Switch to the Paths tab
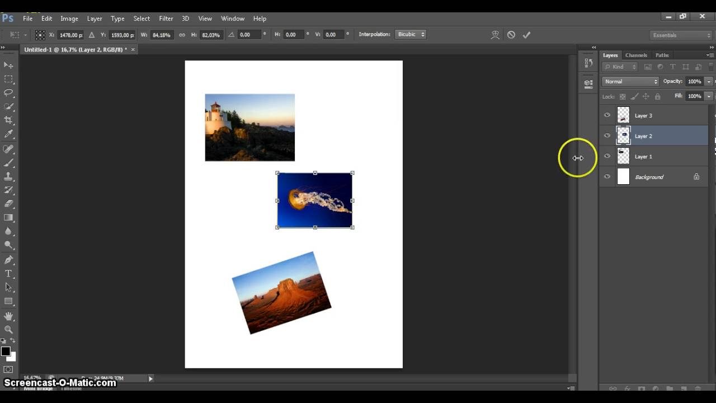This screenshot has width=716, height=403. (x=662, y=55)
